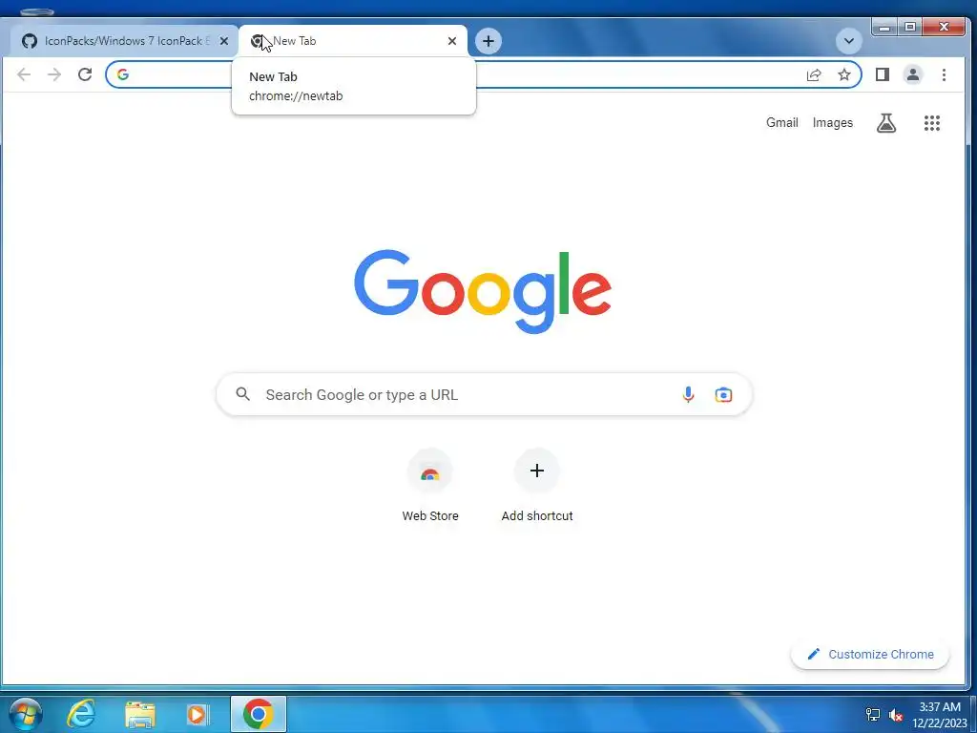Add a new shortcut tile
This screenshot has width=977, height=733.
(537, 486)
